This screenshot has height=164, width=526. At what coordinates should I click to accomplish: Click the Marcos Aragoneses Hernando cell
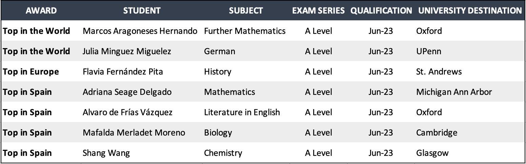click(140, 31)
